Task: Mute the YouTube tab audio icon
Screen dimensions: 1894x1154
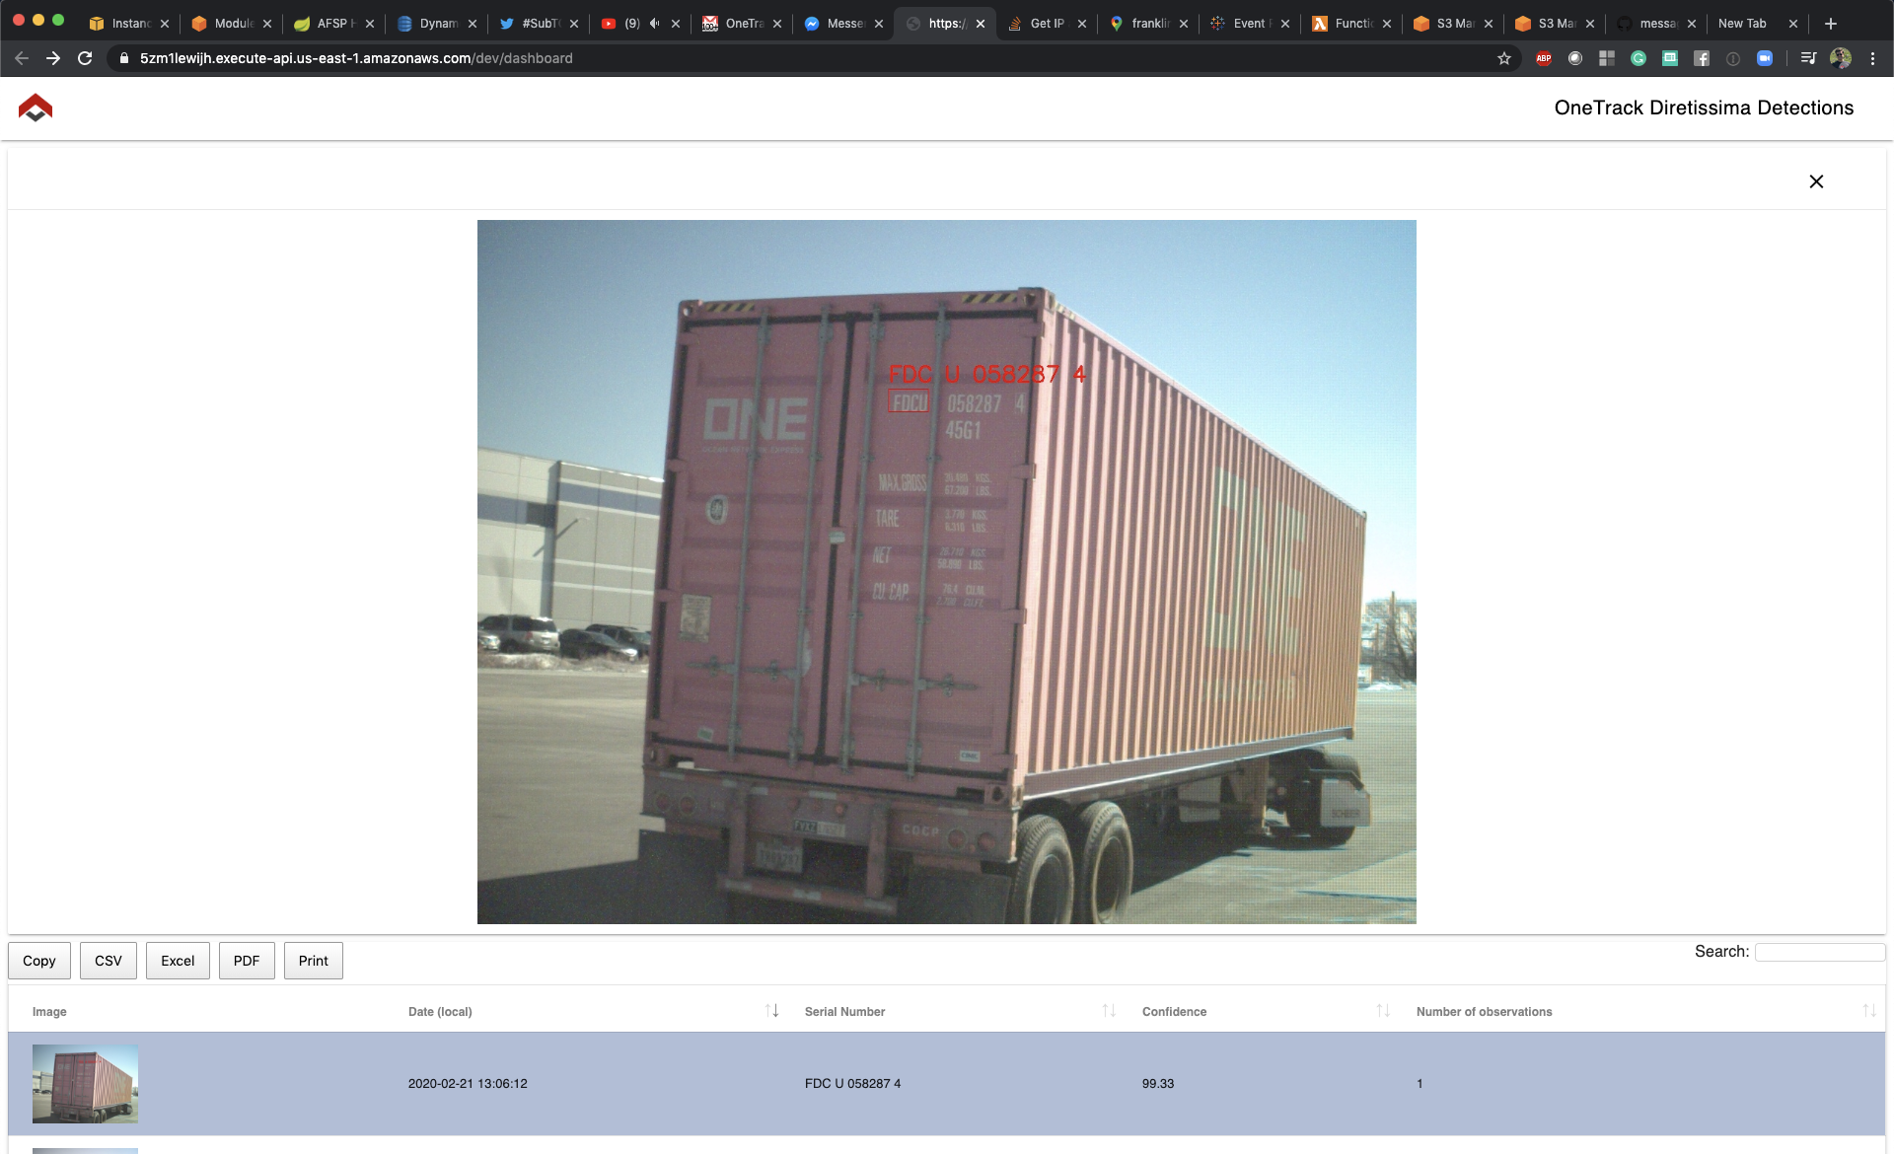Action: click(x=654, y=24)
